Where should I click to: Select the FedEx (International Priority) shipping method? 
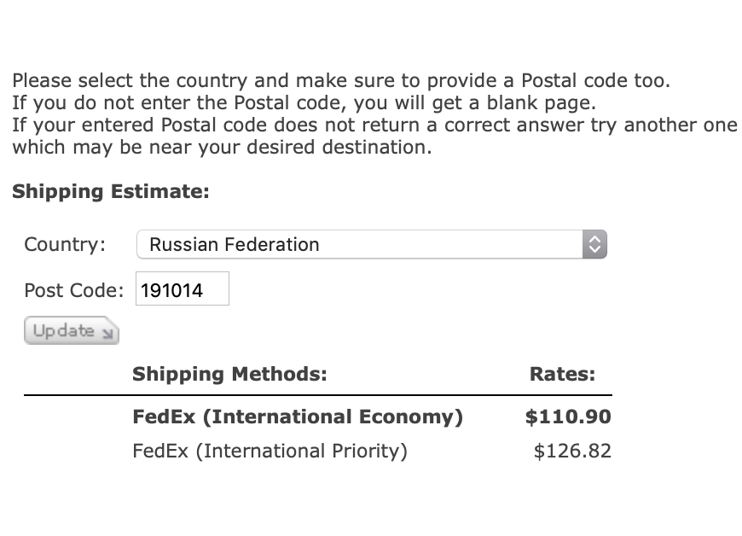(x=270, y=451)
